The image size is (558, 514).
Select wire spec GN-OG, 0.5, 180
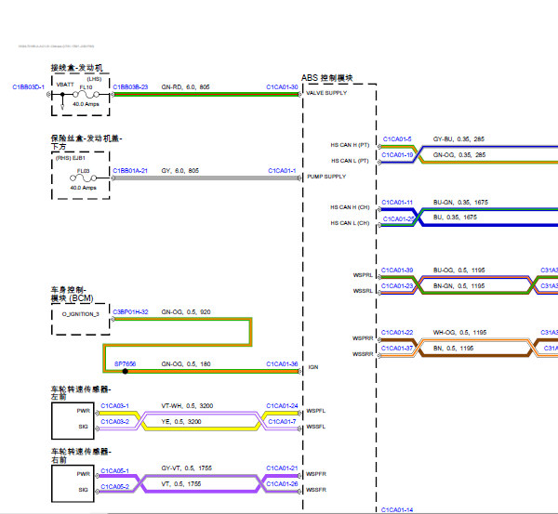pyautogui.click(x=186, y=364)
